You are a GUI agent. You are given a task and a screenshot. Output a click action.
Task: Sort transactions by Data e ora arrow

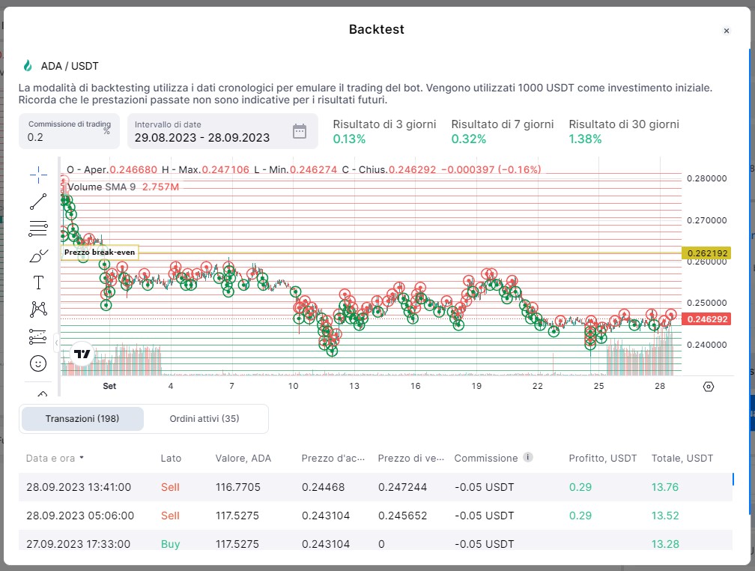tap(82, 458)
